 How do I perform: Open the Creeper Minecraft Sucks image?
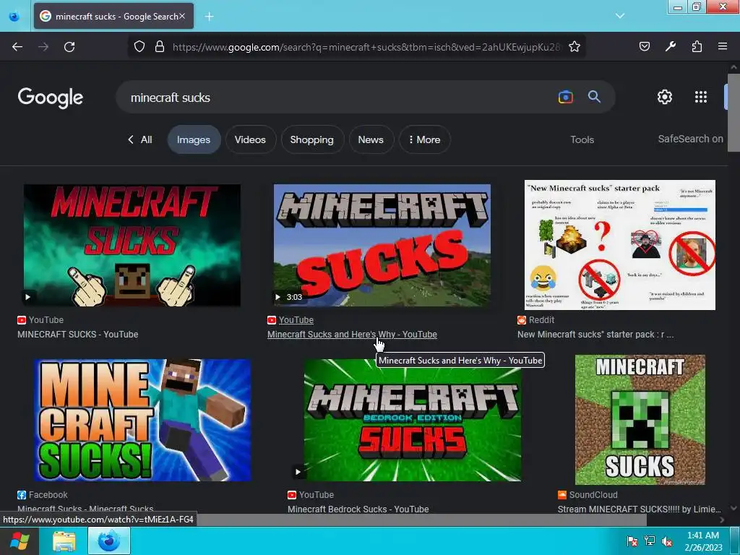coord(640,420)
